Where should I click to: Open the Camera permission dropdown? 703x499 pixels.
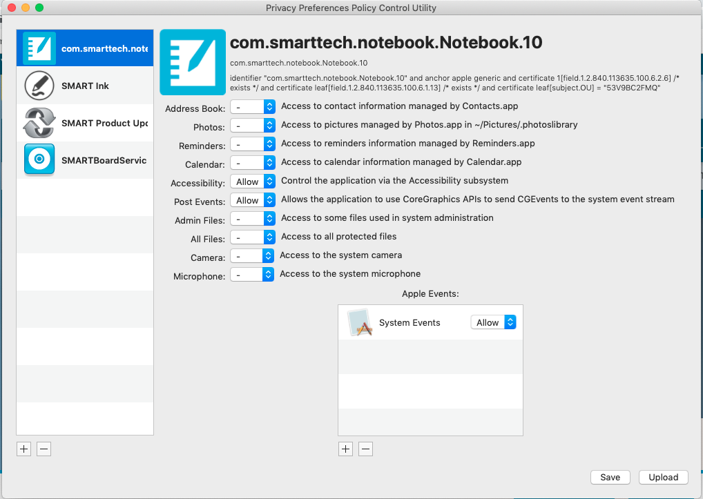[x=252, y=255]
